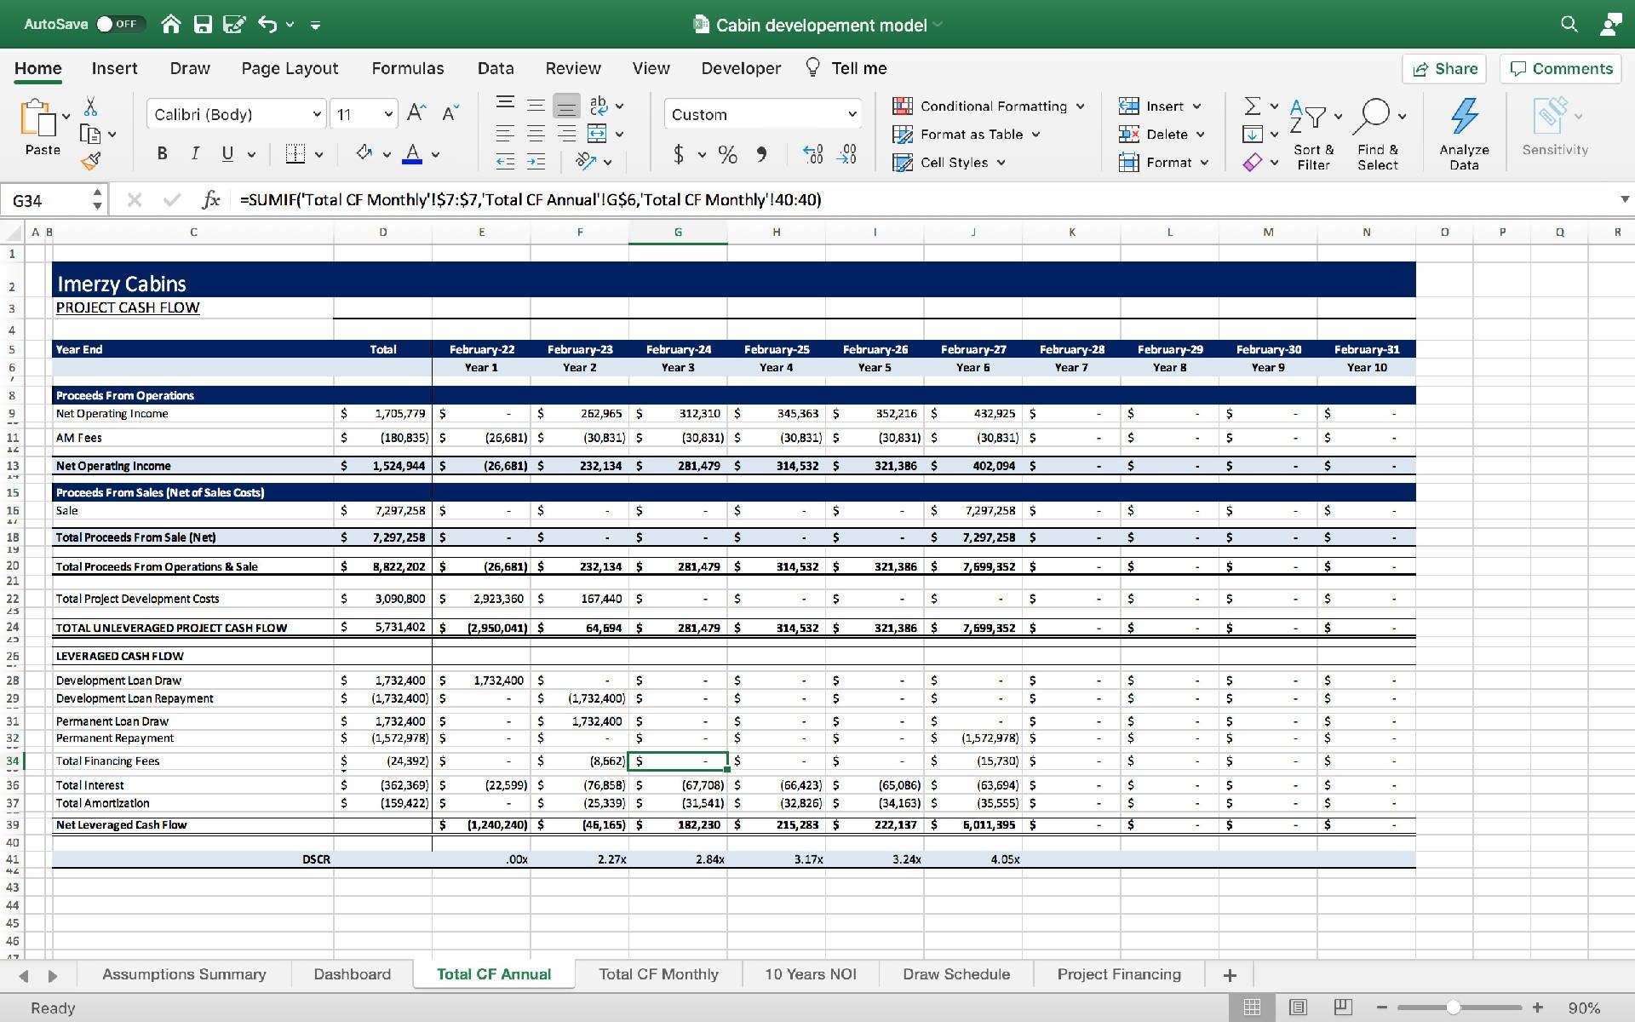Switch to Project Financing sheet
Viewport: 1635px width, 1022px height.
pyautogui.click(x=1119, y=974)
